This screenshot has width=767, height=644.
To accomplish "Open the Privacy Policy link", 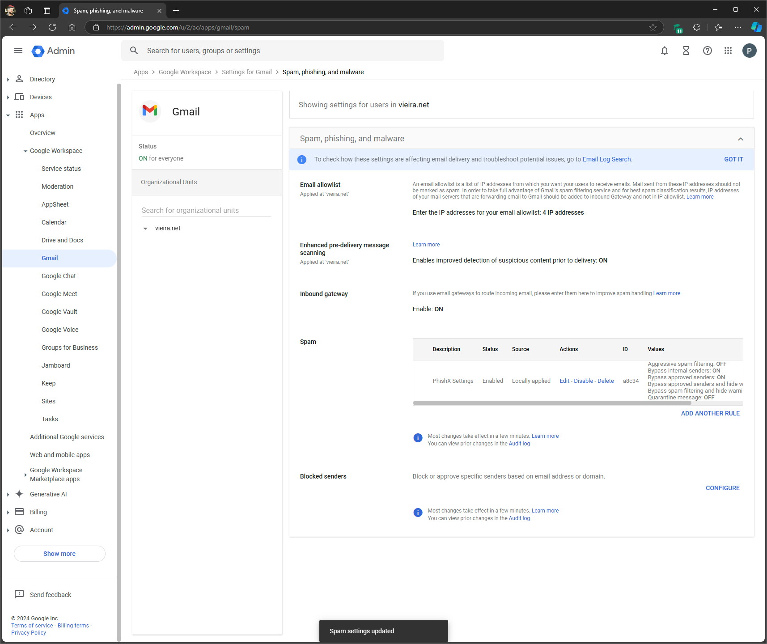I will [x=29, y=633].
